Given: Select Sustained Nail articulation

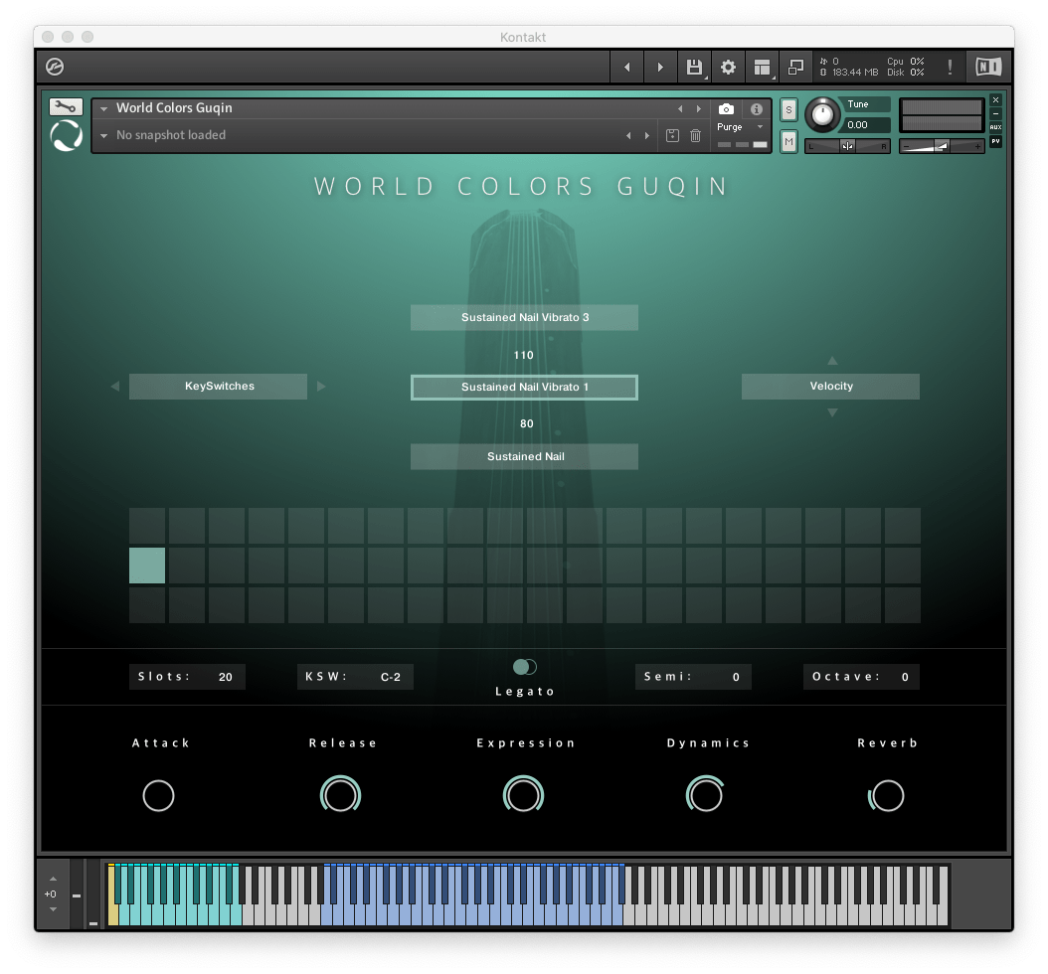Looking at the screenshot, I should click(525, 457).
